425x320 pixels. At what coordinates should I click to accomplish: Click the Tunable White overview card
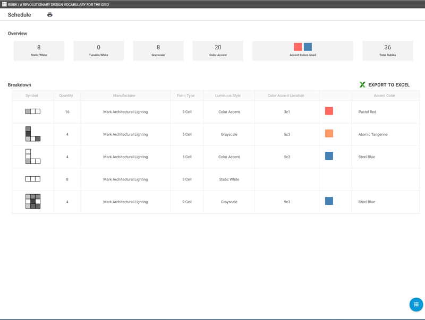click(x=98, y=50)
